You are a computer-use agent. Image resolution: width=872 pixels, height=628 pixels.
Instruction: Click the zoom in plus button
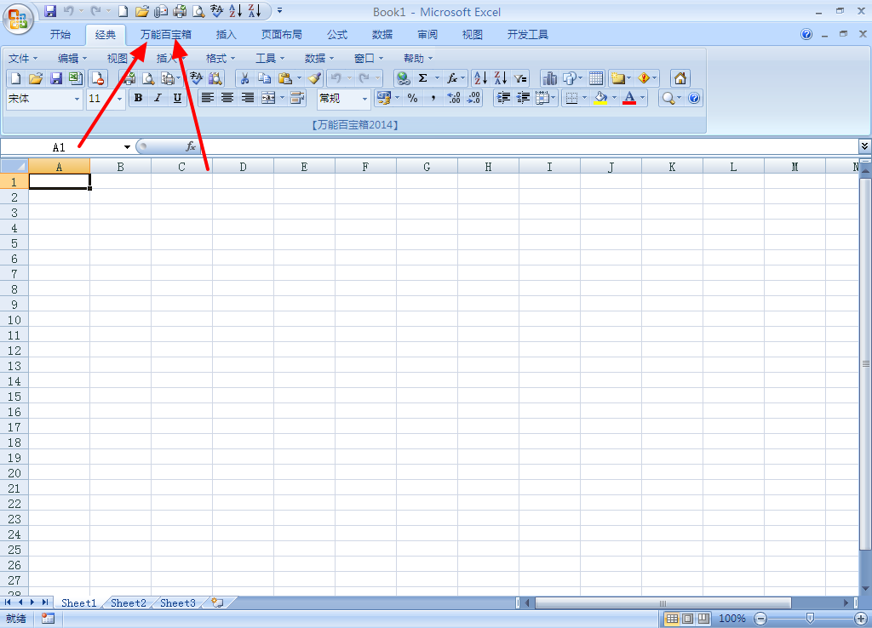(x=861, y=619)
